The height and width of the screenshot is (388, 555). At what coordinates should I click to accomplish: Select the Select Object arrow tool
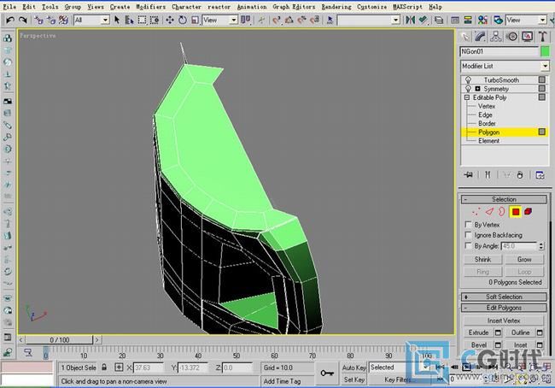click(117, 21)
